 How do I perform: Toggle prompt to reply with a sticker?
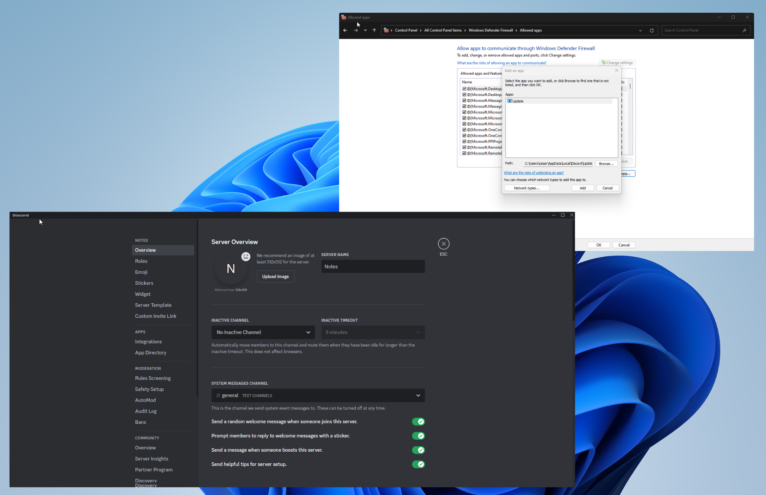click(418, 436)
